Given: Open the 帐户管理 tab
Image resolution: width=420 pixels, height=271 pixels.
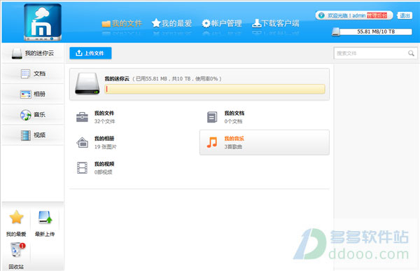Looking at the screenshot, I should 222,23.
